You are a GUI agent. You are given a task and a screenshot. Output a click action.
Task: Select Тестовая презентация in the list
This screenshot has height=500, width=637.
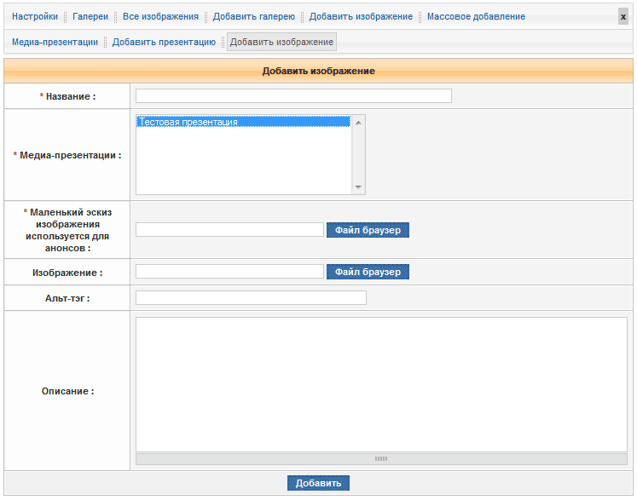click(x=243, y=122)
